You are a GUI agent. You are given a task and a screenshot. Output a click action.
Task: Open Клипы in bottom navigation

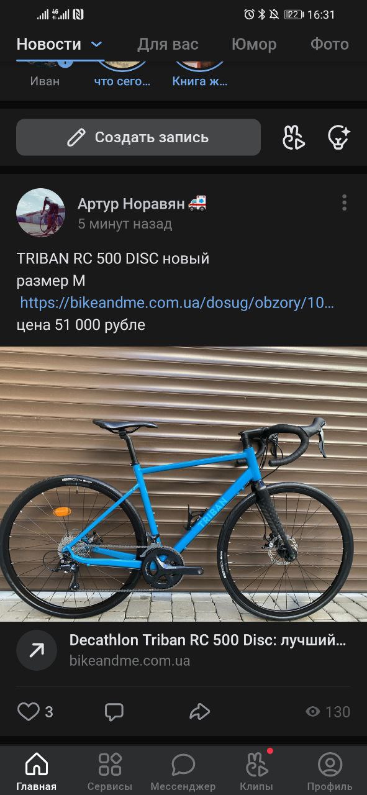(256, 771)
